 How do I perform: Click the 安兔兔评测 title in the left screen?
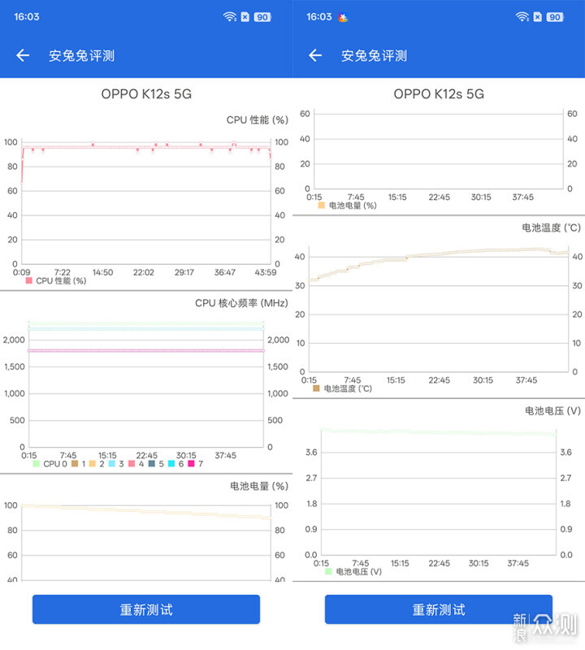pos(82,55)
